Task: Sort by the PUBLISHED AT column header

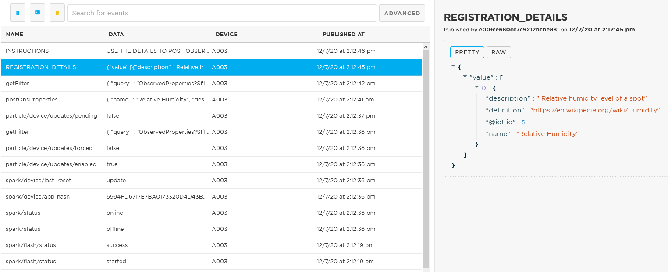Action: click(344, 34)
